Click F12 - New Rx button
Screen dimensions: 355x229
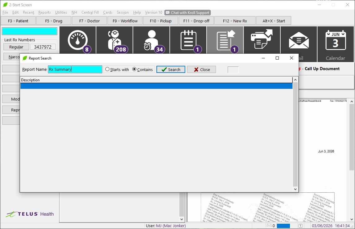point(235,21)
